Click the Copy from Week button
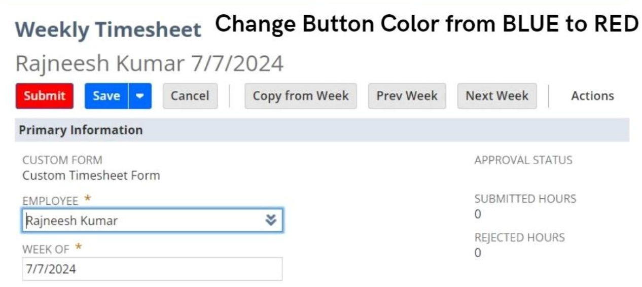Screen dimensions: 642x287 pyautogui.click(x=301, y=96)
